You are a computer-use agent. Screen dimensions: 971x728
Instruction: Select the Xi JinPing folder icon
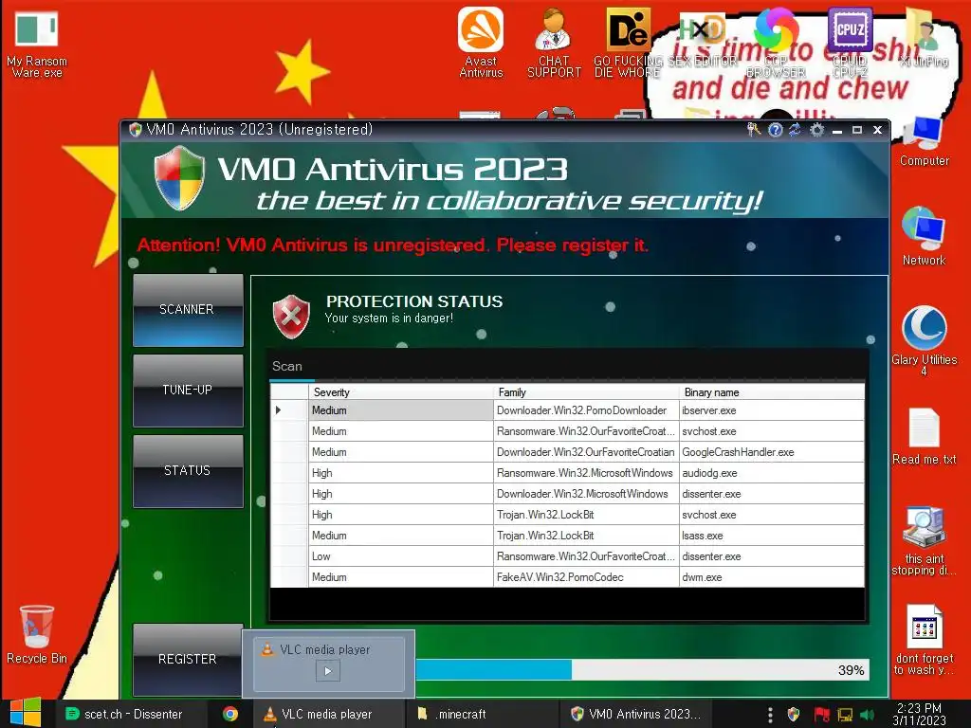[x=924, y=38]
